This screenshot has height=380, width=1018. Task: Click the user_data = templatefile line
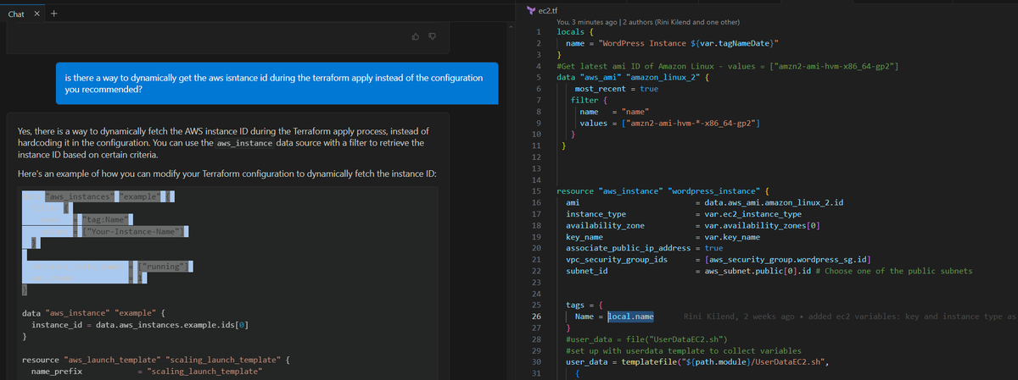[696, 362]
